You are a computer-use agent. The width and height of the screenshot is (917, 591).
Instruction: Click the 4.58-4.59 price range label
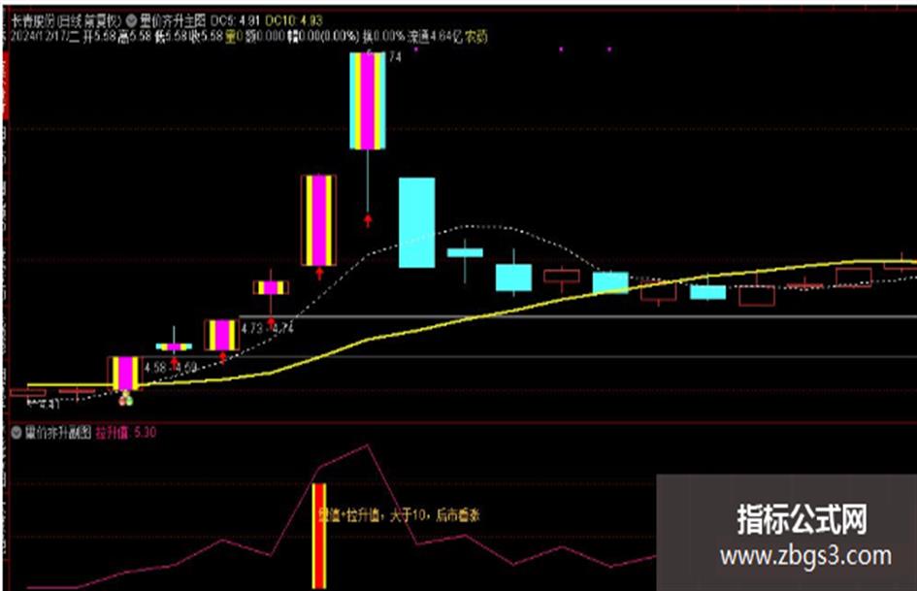[x=170, y=368]
